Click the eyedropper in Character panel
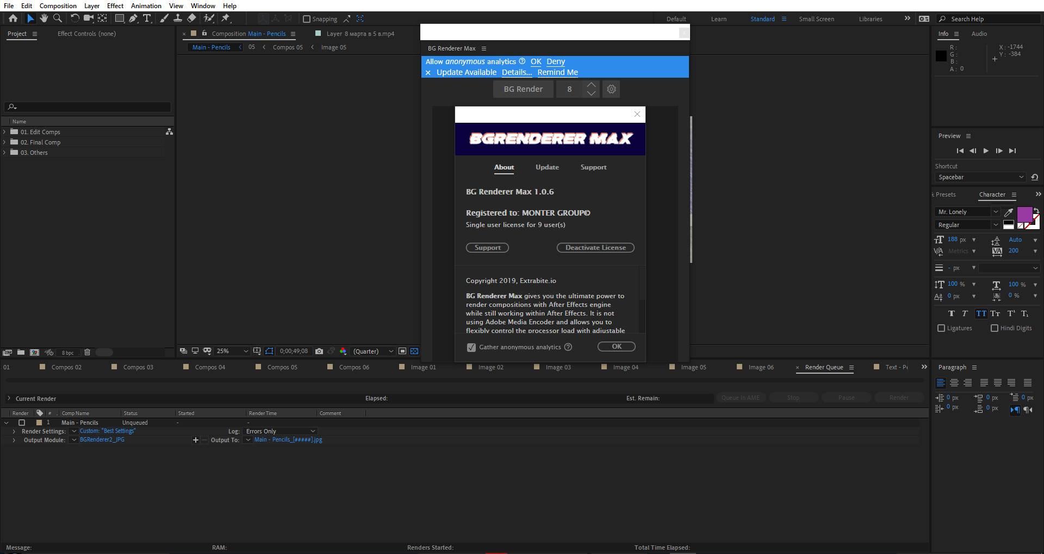Screen dimensions: 1044x554 (1009, 212)
